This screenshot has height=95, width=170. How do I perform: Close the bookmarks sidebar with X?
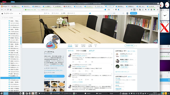coord(20,13)
